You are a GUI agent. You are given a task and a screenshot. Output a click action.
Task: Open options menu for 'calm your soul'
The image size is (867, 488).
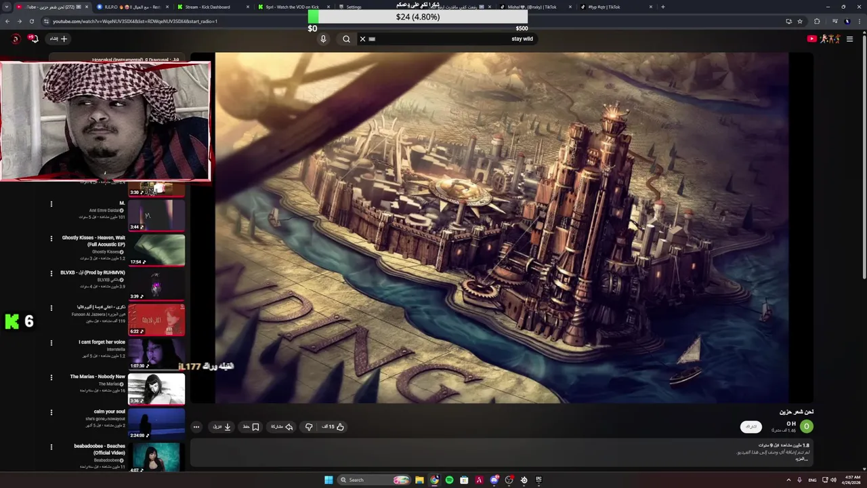point(51,412)
